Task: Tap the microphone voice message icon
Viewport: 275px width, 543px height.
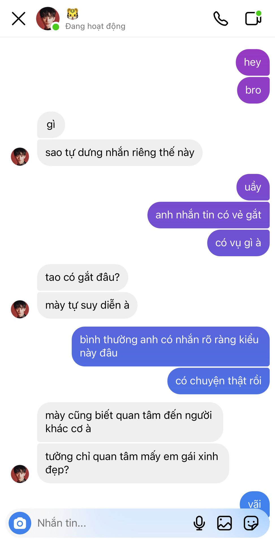Action: pyautogui.click(x=199, y=523)
